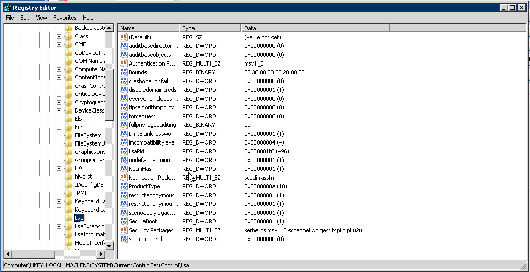Select the Lsa key in the tree
The width and height of the screenshot is (530, 272).
point(79,218)
